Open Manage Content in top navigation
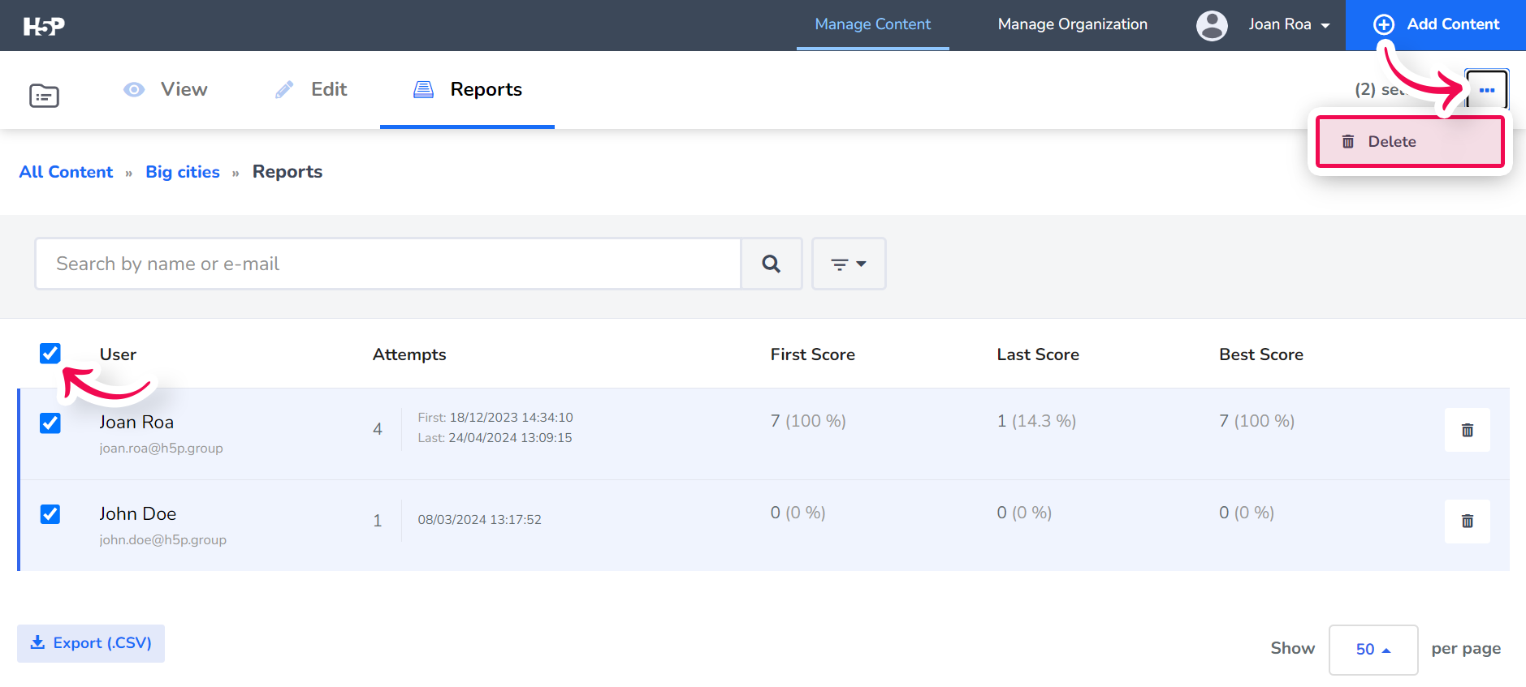The image size is (1526, 687). tap(873, 24)
